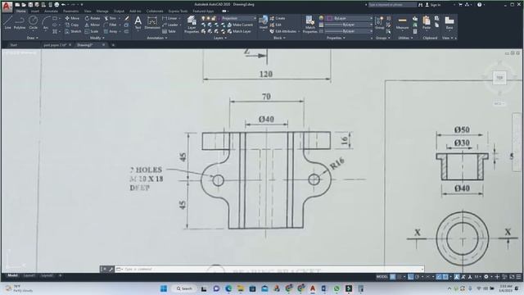Open the AutoCAD application menu logo
The width and height of the screenshot is (524, 295).
[x=7, y=7]
